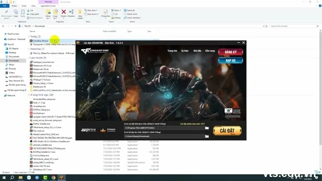Screen dimensions: 322x181
Task: Open the File tab in Explorer
Action: tap(5, 6)
